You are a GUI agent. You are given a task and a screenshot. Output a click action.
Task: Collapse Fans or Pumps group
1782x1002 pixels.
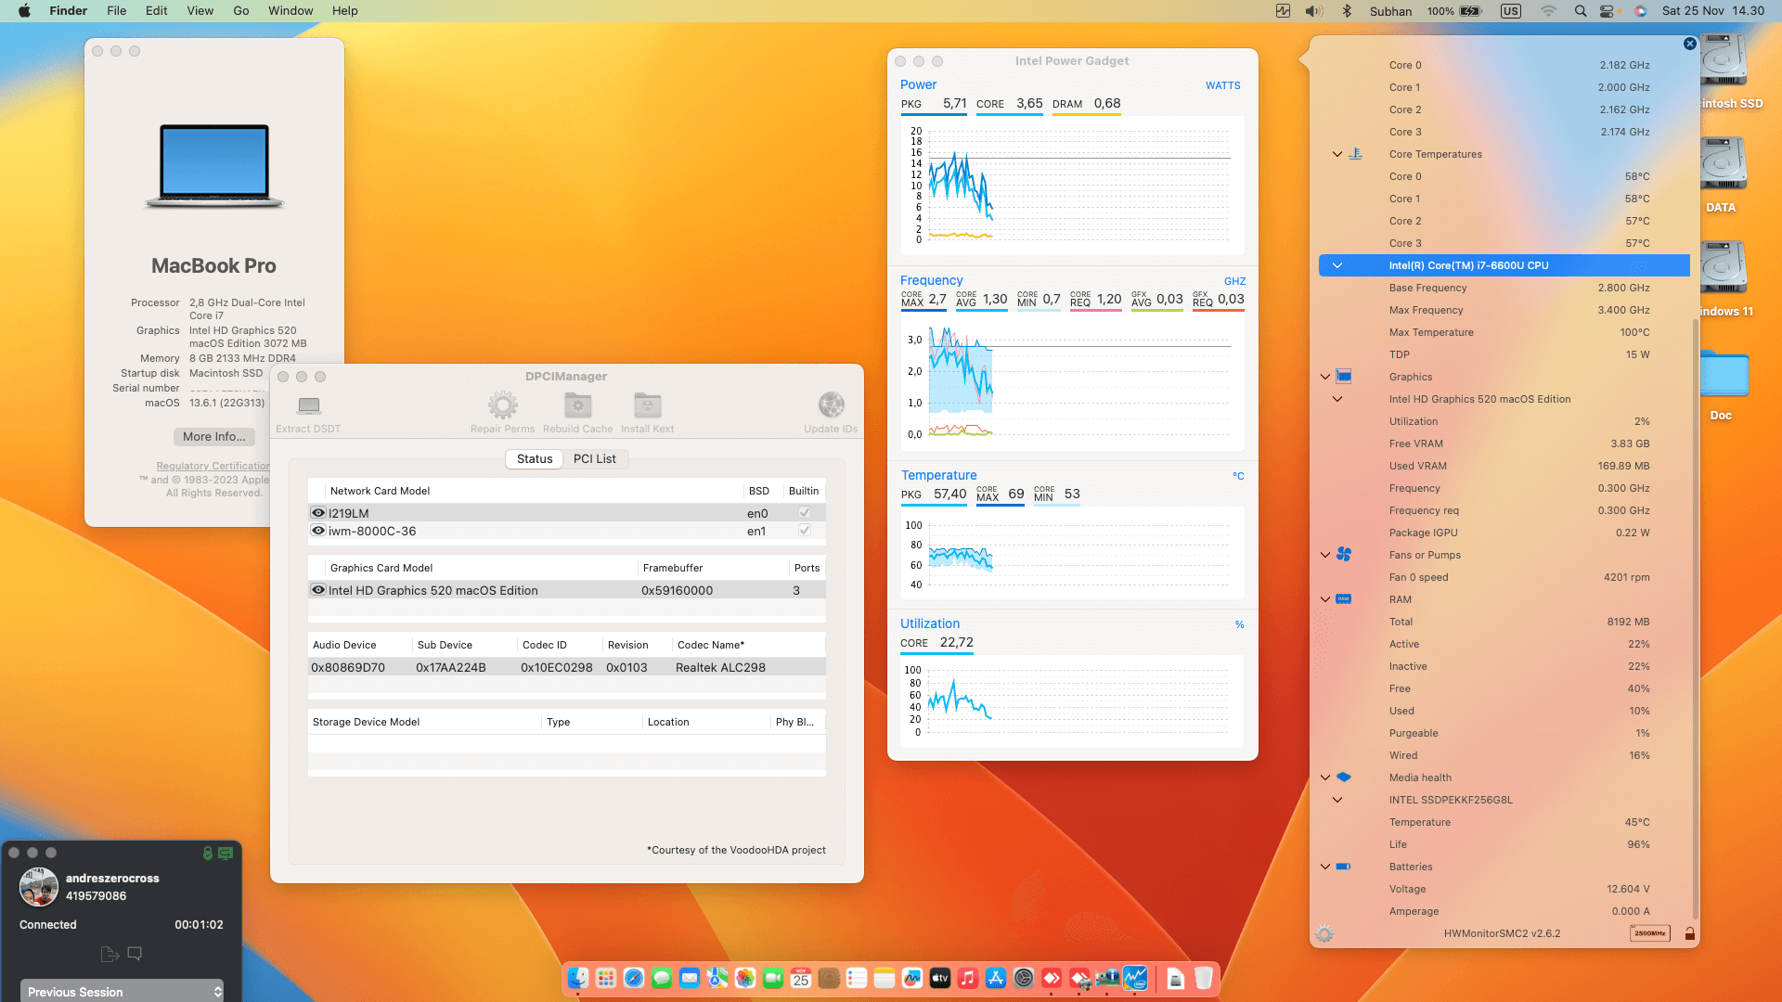(x=1325, y=555)
